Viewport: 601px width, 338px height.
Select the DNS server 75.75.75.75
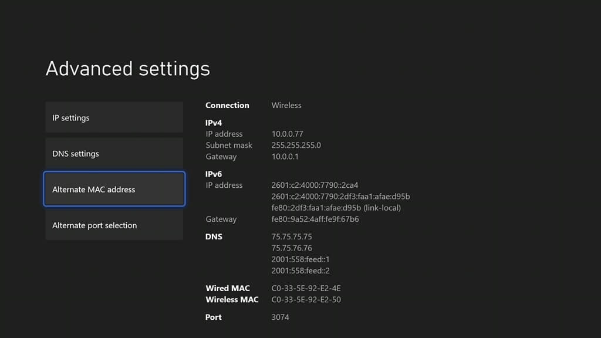tap(292, 236)
